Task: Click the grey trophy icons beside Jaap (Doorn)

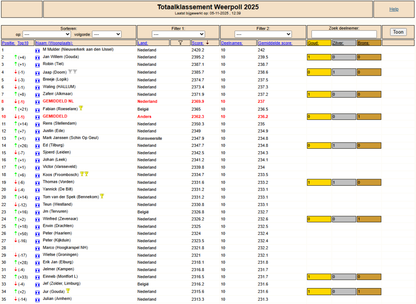Action: point(72,72)
